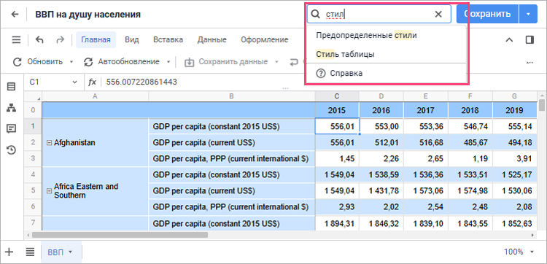This screenshot has width=547, height=264.
Task: Open the sheet list panel icon in the sidebar
Action: pyautogui.click(x=12, y=87)
